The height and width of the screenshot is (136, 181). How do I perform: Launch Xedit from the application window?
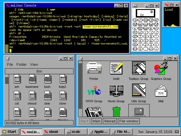[116, 68]
